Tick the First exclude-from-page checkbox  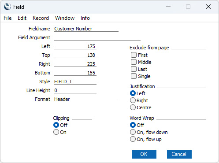[134, 55]
